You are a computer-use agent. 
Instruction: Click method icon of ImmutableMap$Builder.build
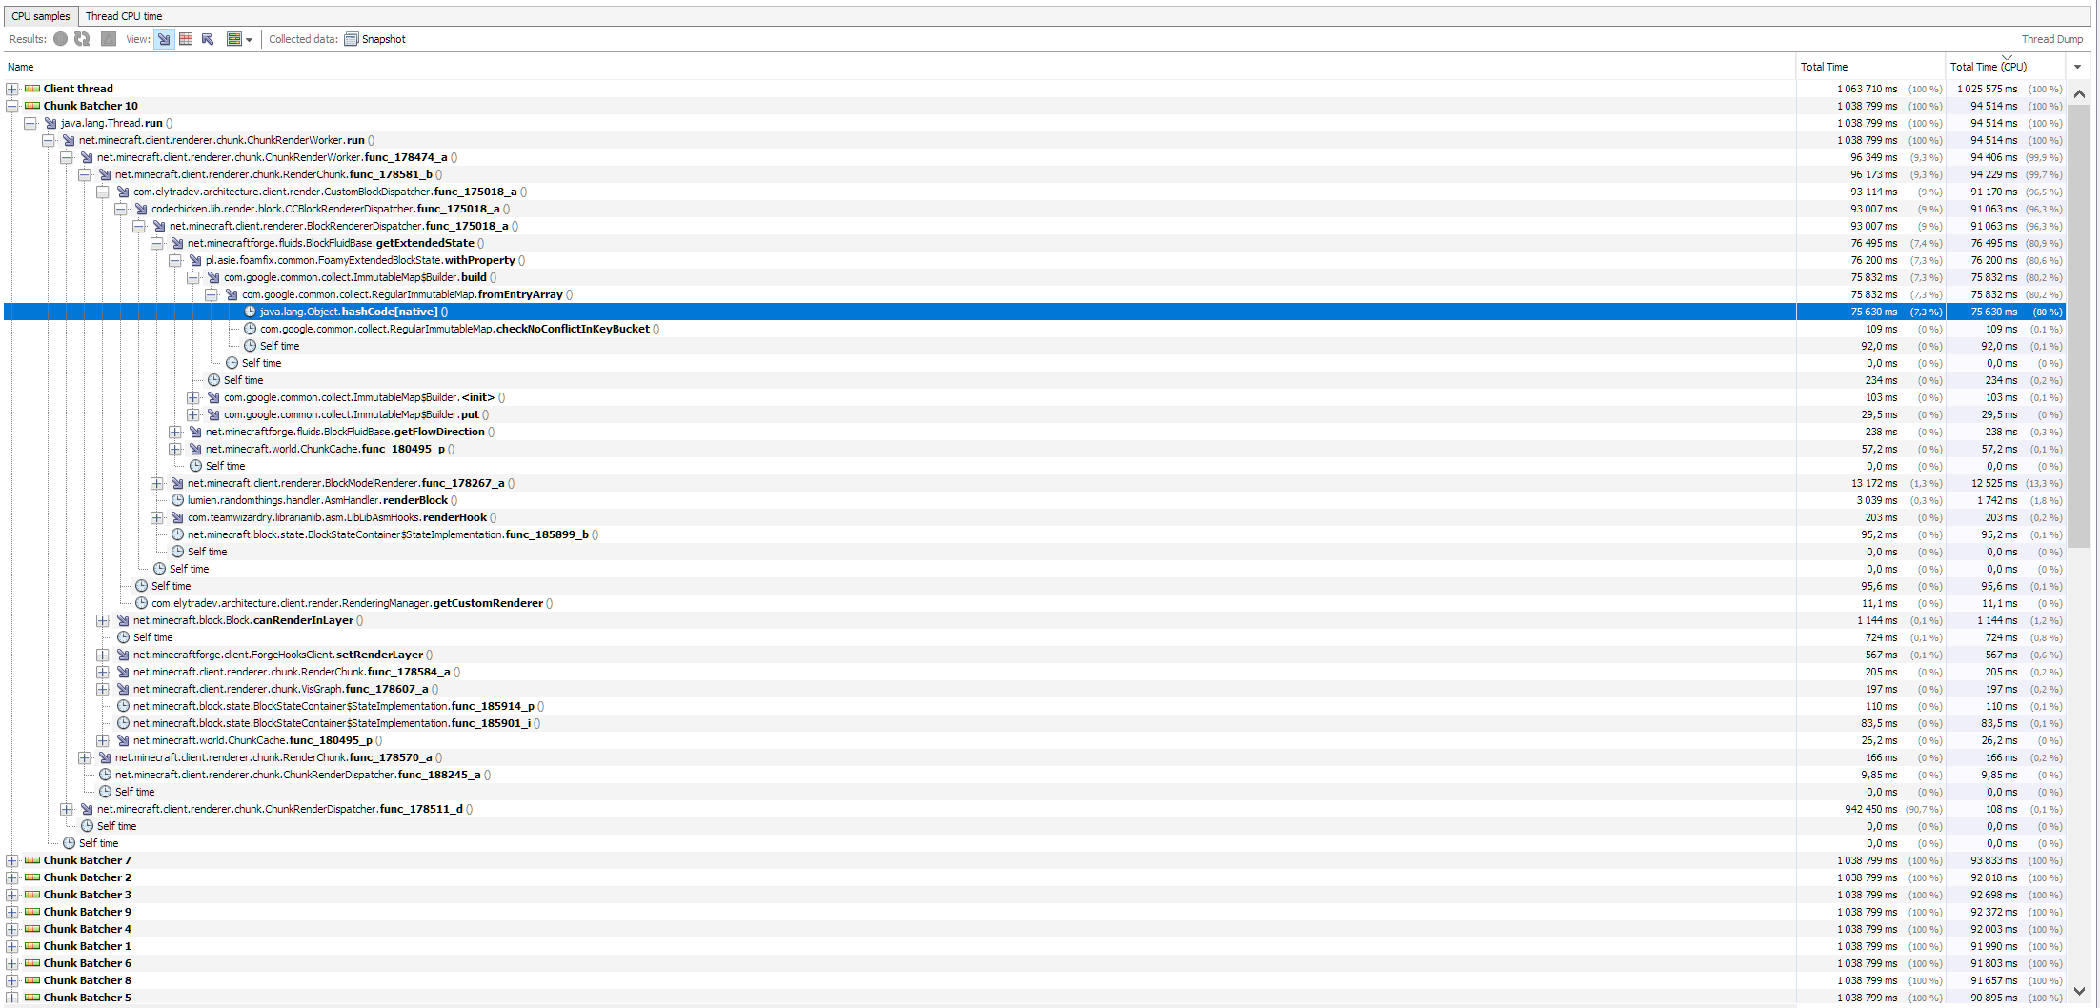pos(213,277)
